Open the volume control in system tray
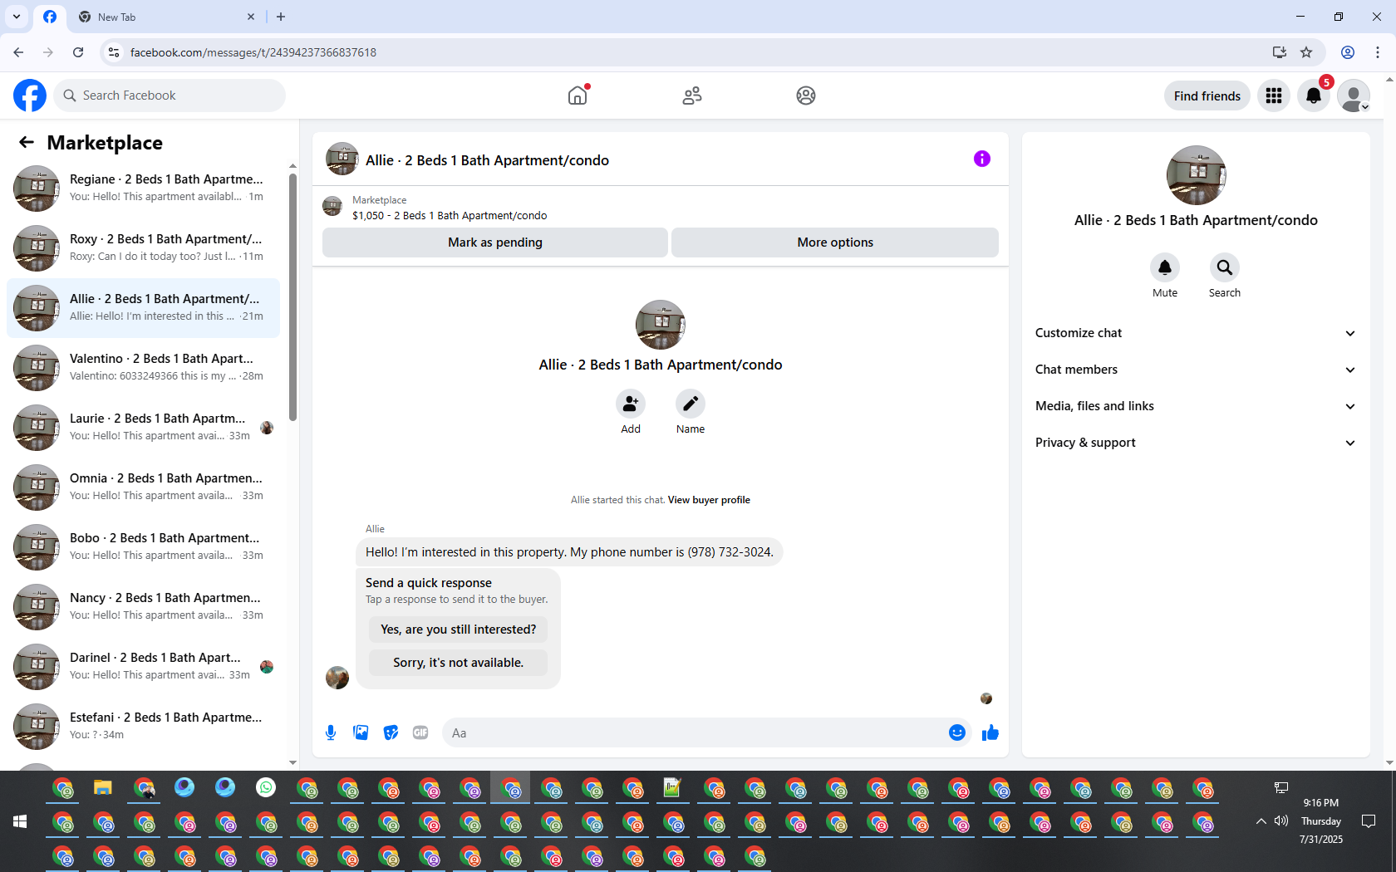This screenshot has width=1396, height=872. [1281, 821]
